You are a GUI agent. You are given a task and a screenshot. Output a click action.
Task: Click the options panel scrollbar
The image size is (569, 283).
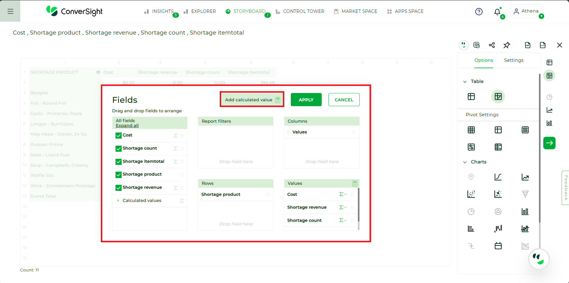[539, 148]
